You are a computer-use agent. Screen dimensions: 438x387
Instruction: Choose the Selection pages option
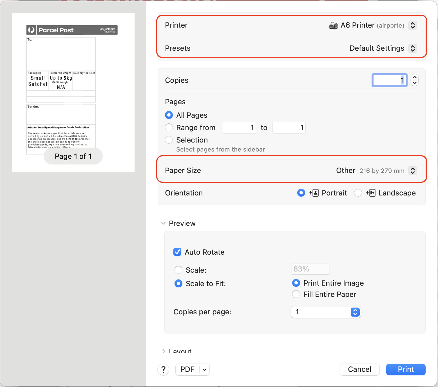click(169, 140)
